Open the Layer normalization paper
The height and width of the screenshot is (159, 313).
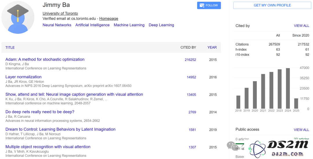pyautogui.click(x=23, y=77)
